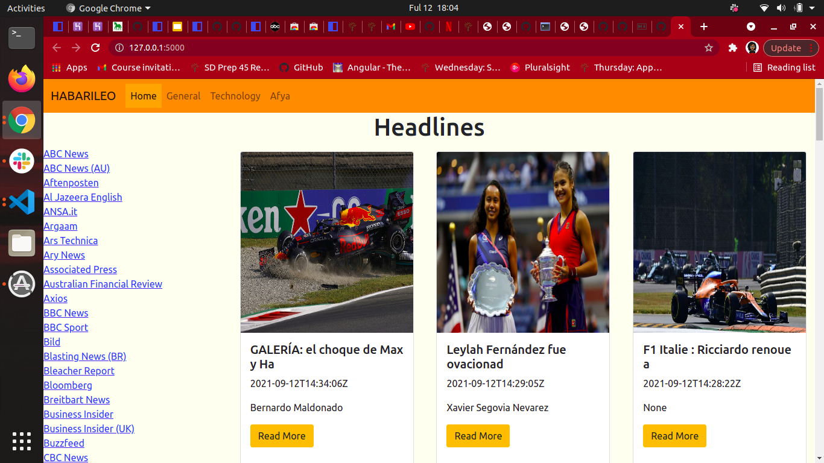Switch to the YouTube tab

click(410, 27)
